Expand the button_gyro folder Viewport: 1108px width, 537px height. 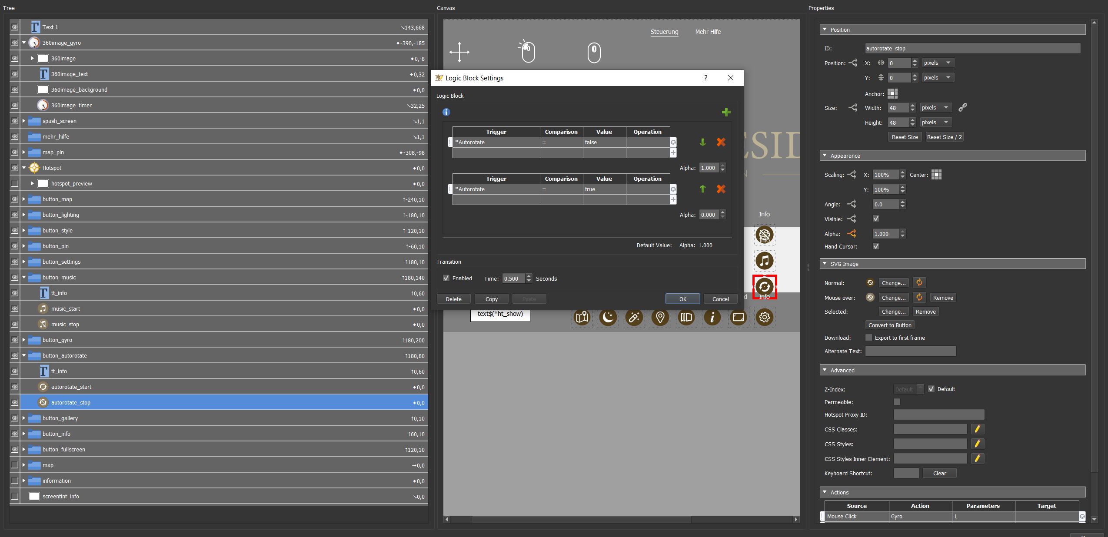coord(24,340)
